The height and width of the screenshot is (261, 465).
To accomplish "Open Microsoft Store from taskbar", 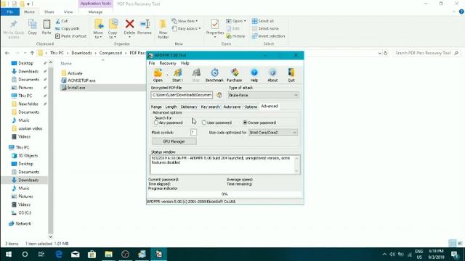I will (92, 254).
